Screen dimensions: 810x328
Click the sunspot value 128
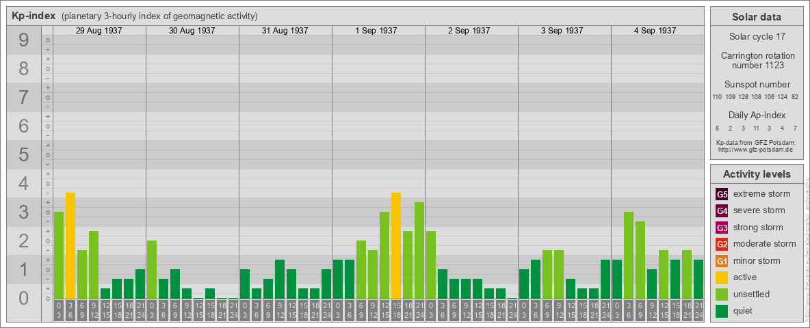[744, 97]
